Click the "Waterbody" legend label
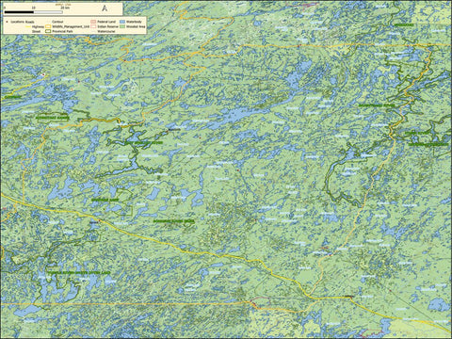The image size is (452, 339). coord(134,22)
